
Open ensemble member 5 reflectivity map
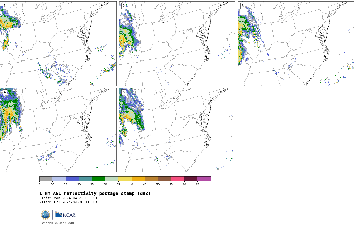coord(177,130)
